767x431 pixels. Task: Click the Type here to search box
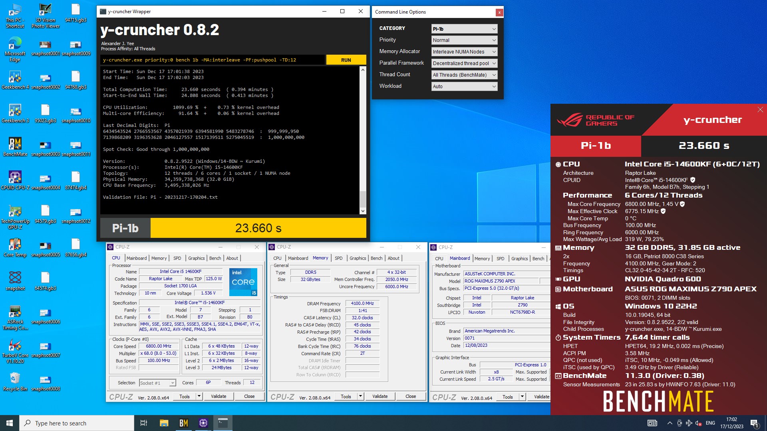pyautogui.click(x=77, y=423)
